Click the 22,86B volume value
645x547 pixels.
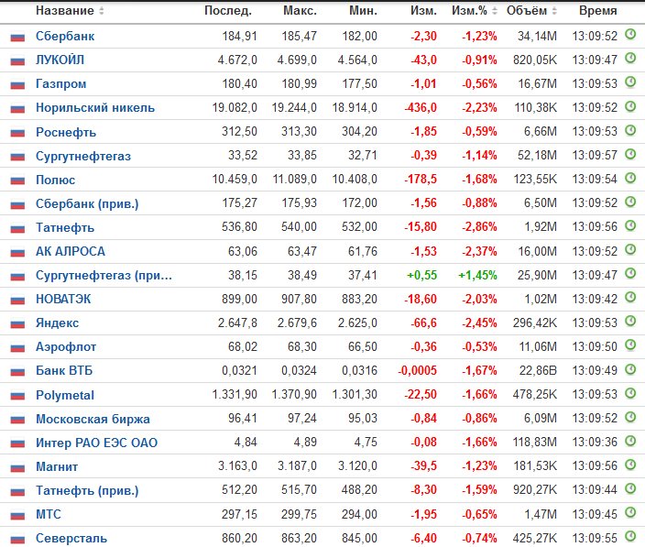click(538, 370)
